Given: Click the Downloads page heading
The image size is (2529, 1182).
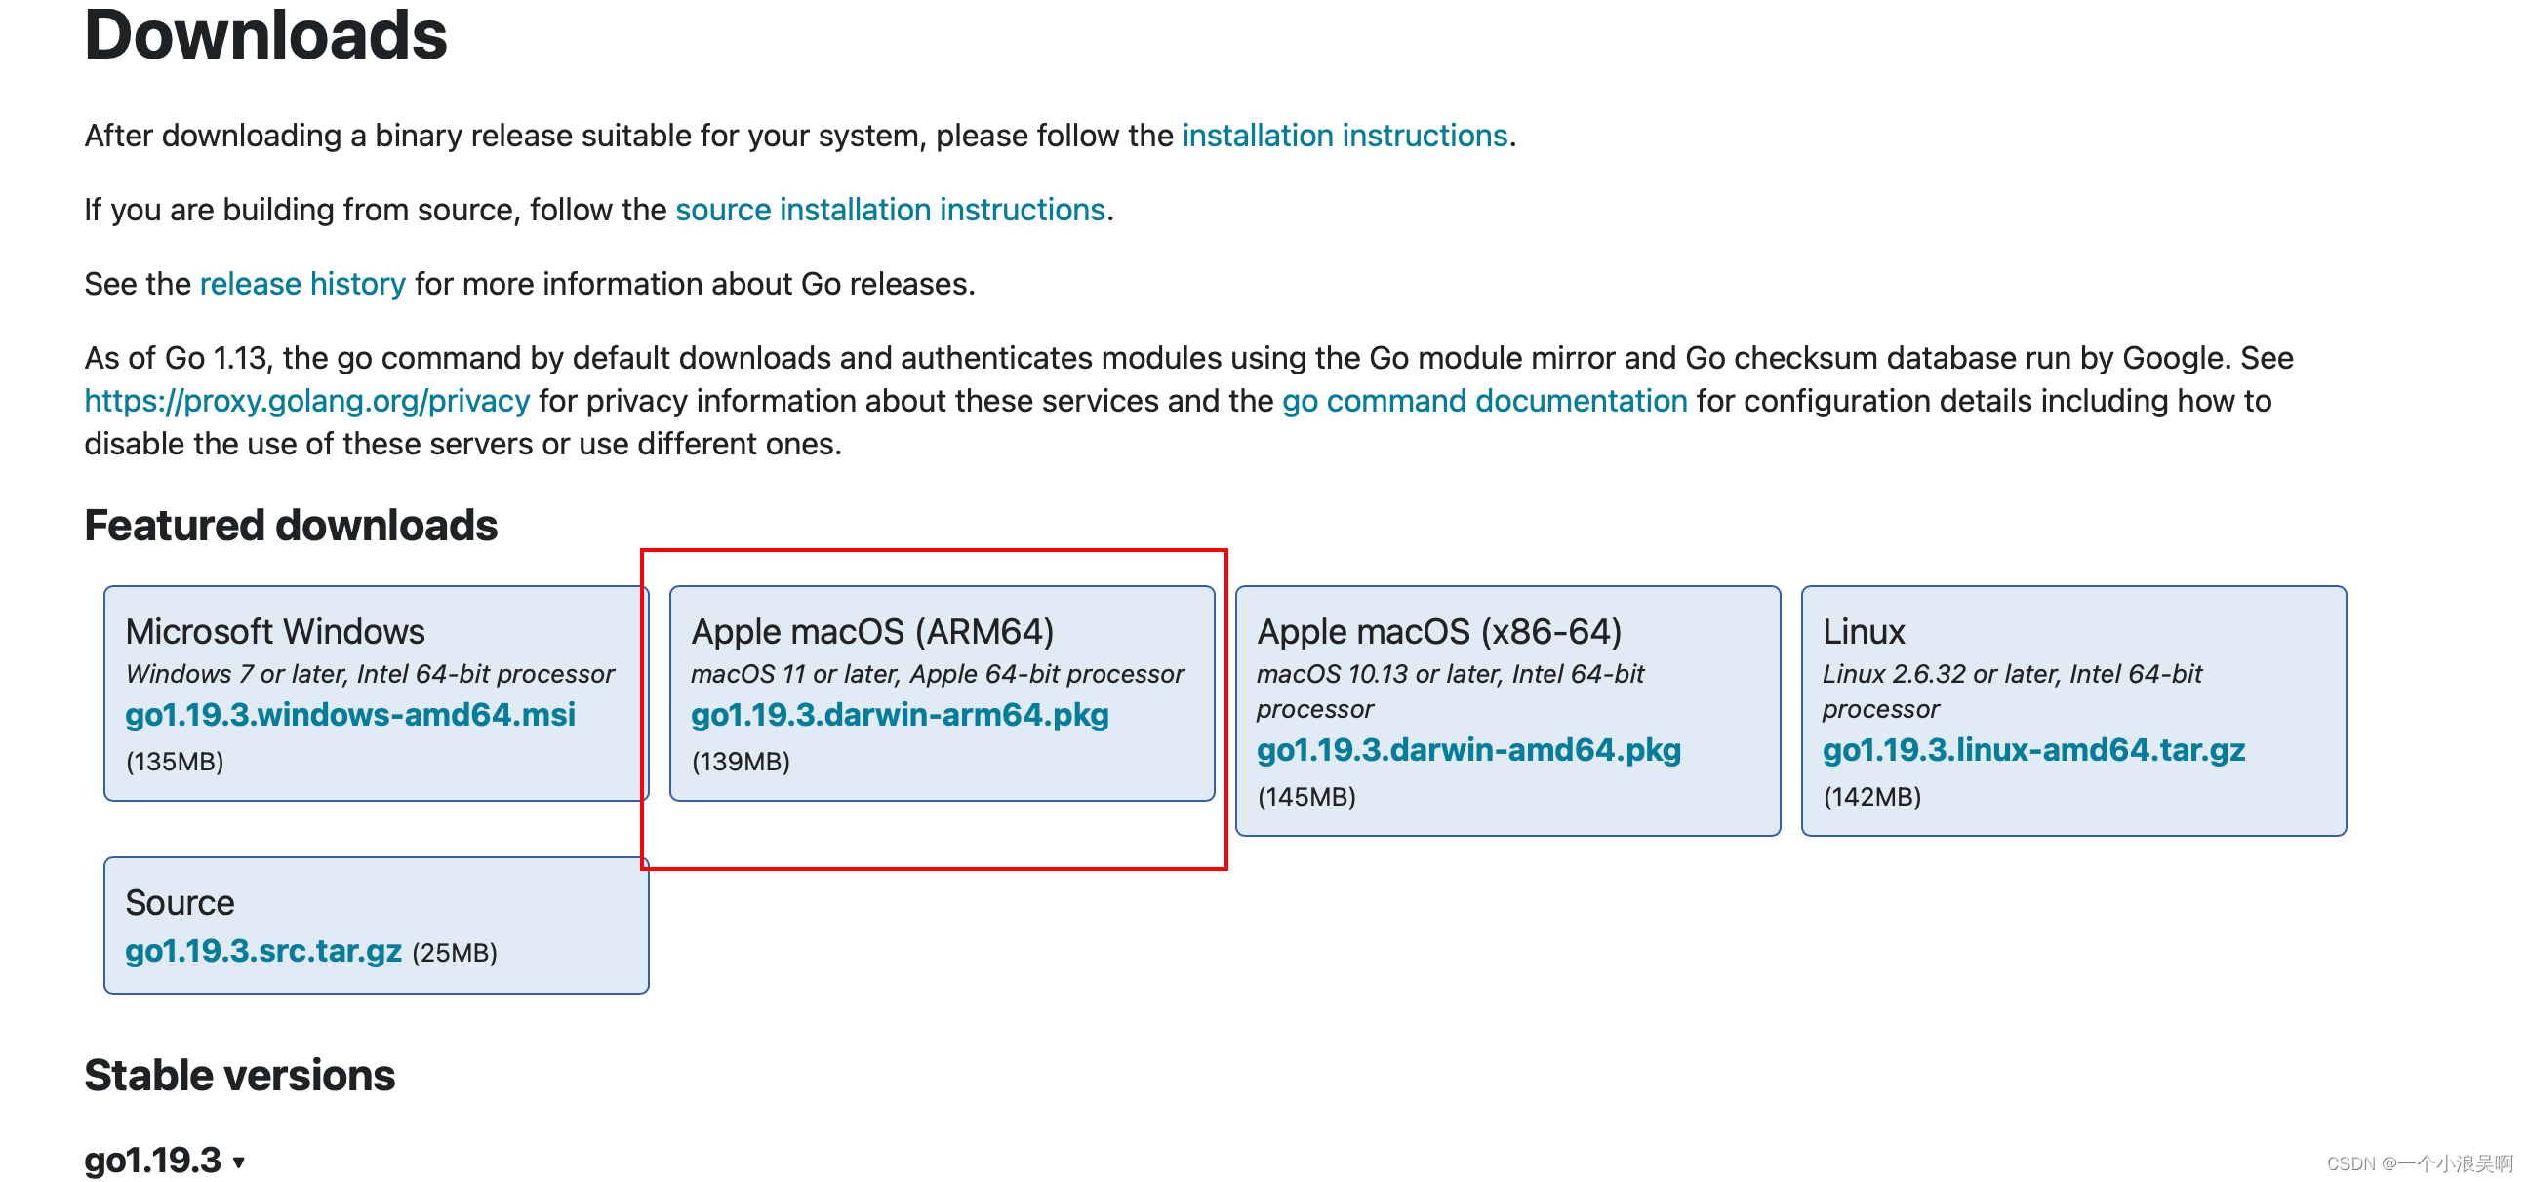Looking at the screenshot, I should (x=265, y=35).
